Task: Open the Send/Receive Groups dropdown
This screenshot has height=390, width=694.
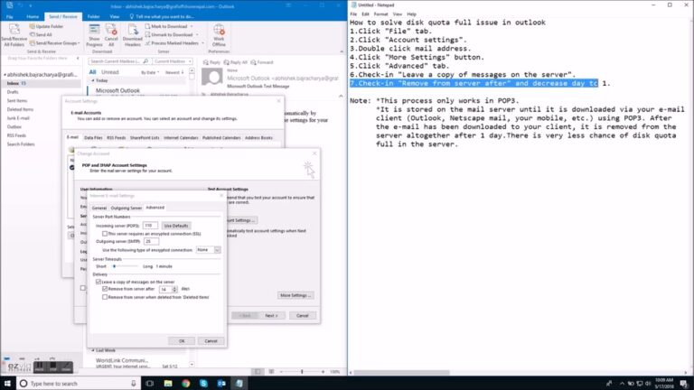Action: (x=54, y=43)
